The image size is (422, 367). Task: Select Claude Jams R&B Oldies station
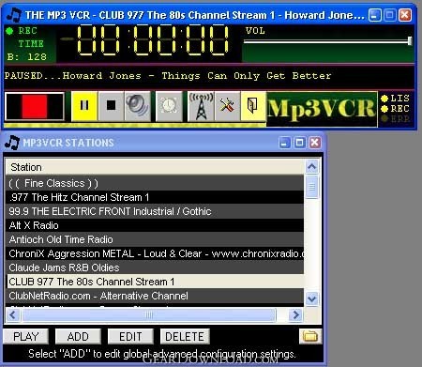coord(155,268)
